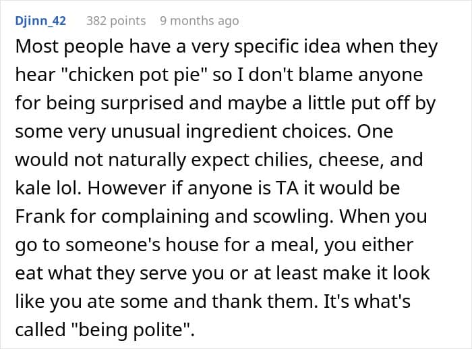Click the word "Most" starting the comment

click(36, 47)
